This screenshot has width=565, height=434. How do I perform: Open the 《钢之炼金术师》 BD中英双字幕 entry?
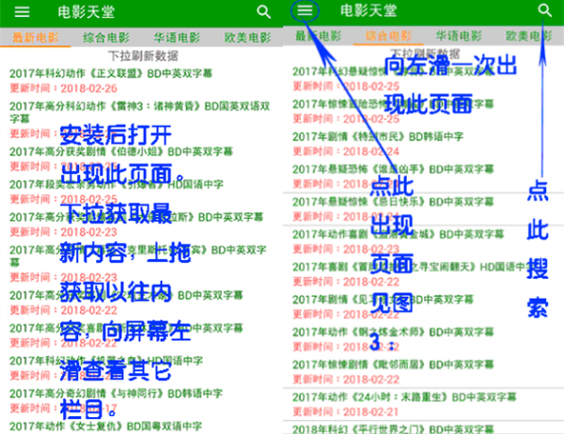(393, 332)
